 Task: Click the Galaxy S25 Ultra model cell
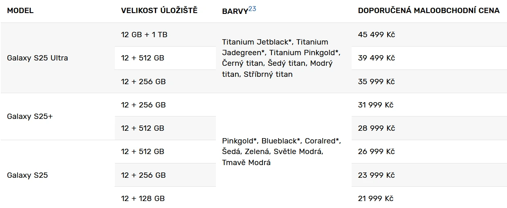[38, 58]
